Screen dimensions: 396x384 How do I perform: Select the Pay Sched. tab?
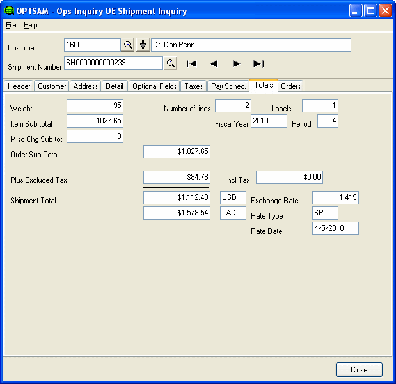(228, 86)
